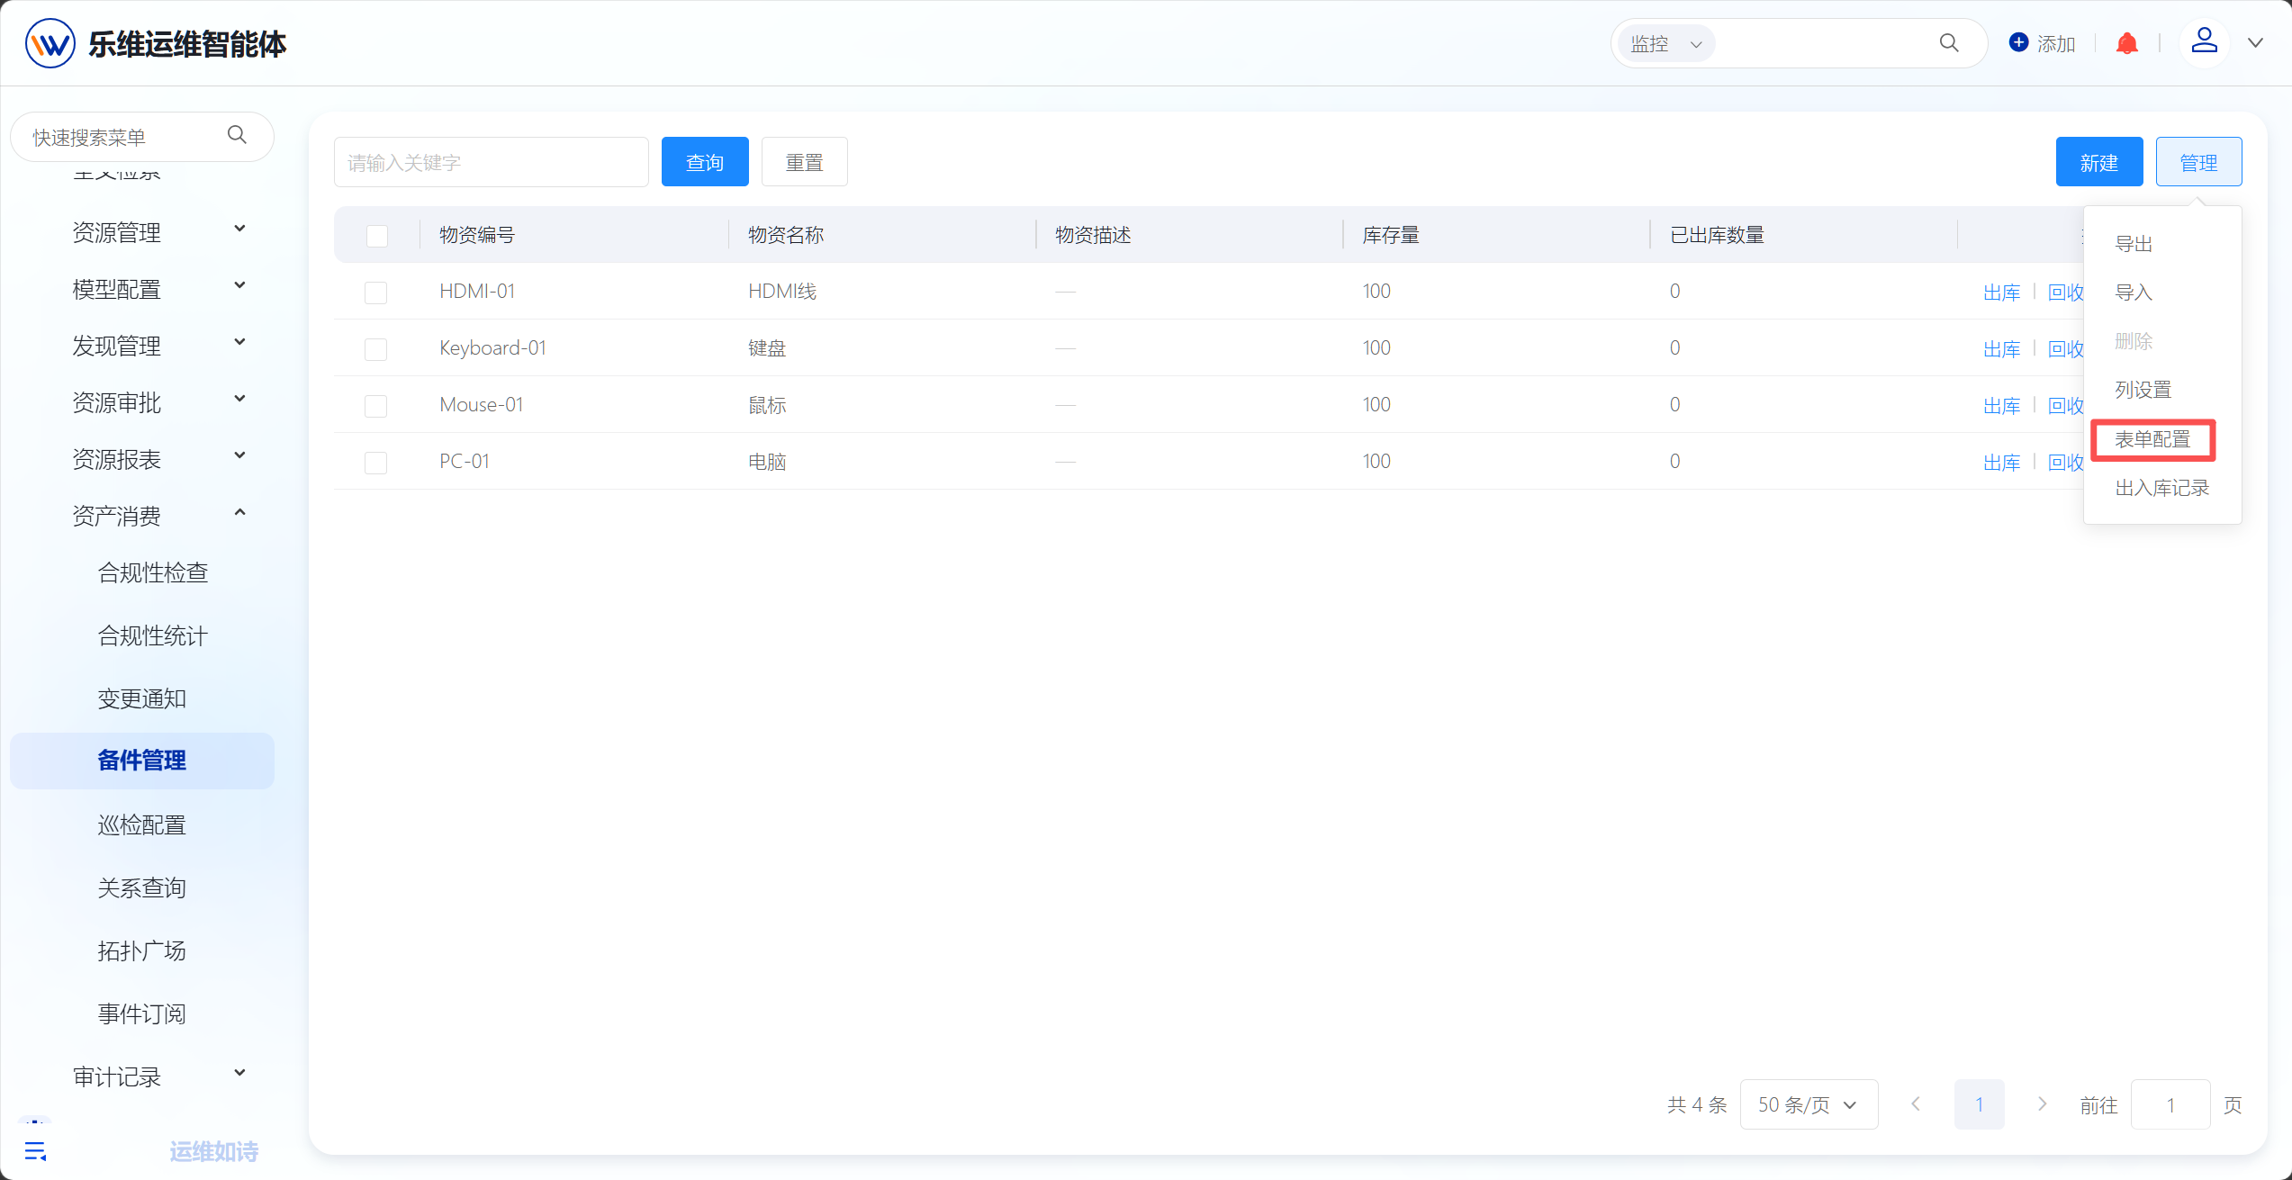The width and height of the screenshot is (2292, 1180).
Task: Click the Keyboard-01 cell
Action: 492,348
